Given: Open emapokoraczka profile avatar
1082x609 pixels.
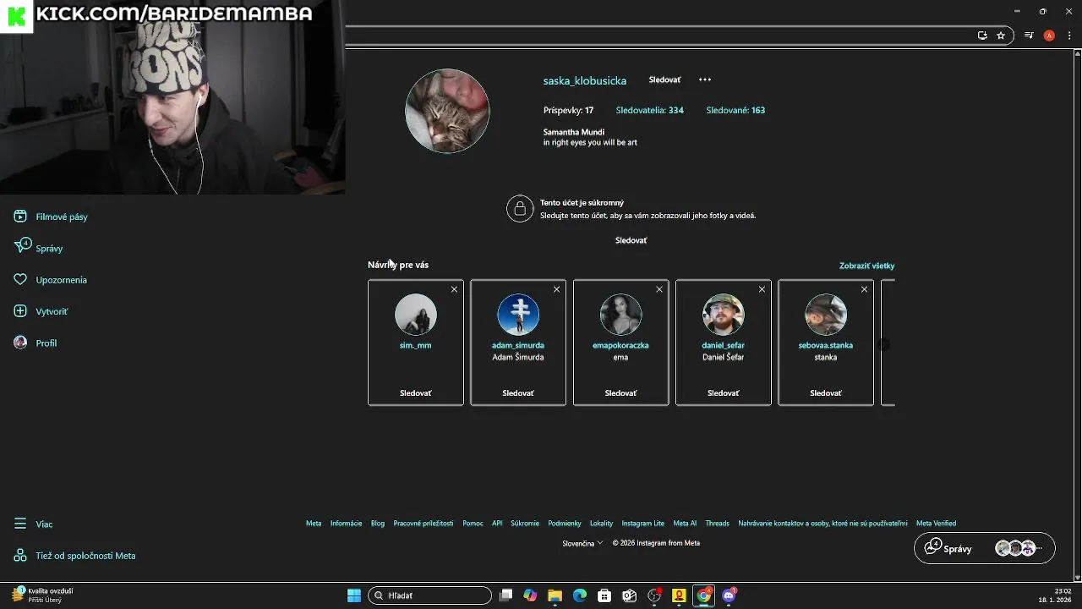Looking at the screenshot, I should point(620,315).
